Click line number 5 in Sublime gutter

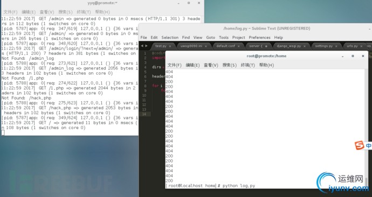pyautogui.click(x=145, y=72)
